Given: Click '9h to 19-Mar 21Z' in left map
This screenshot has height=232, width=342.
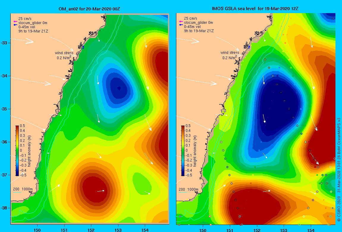Looking at the screenshot, I should click(x=33, y=31).
